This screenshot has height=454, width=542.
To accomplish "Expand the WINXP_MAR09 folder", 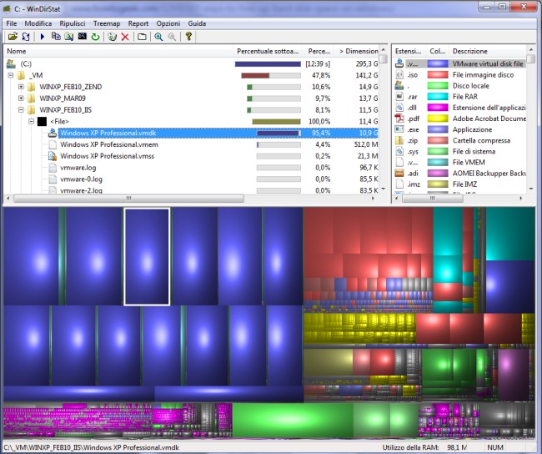I will tap(21, 98).
